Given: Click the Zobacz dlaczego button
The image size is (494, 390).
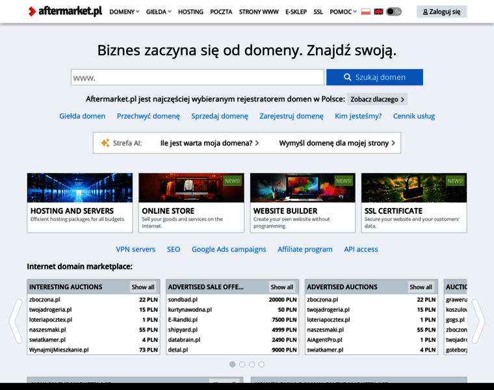Looking at the screenshot, I should [x=377, y=99].
